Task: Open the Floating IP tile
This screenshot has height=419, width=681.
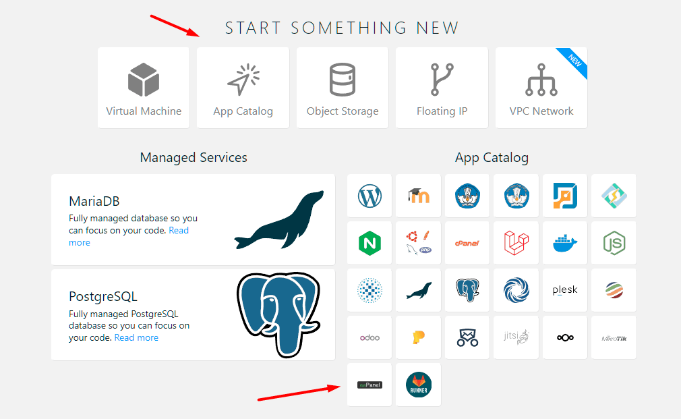Action: (442, 88)
